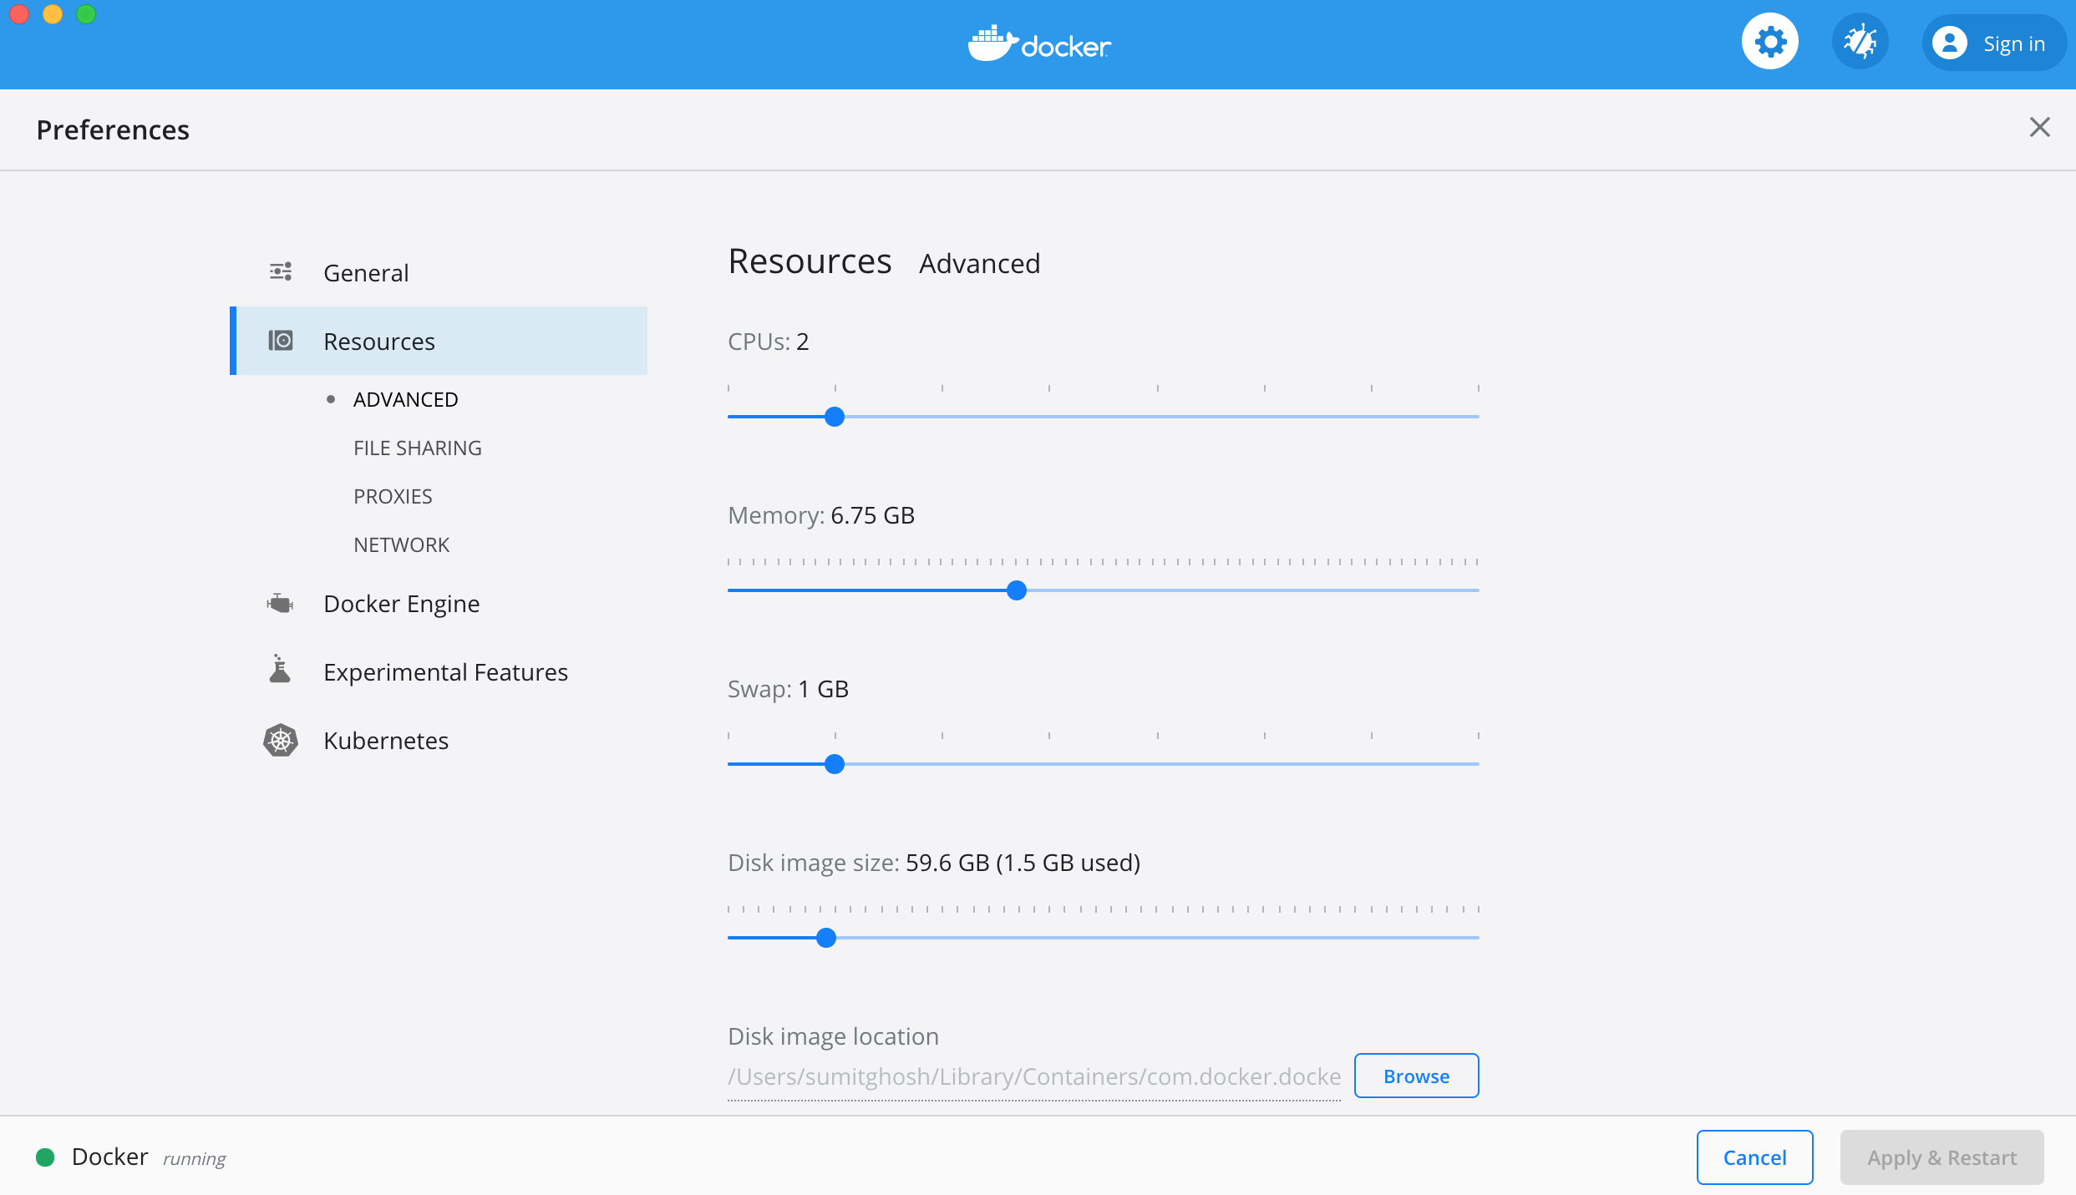Click the settings gear icon in header
The width and height of the screenshot is (2076, 1195).
click(x=1769, y=42)
